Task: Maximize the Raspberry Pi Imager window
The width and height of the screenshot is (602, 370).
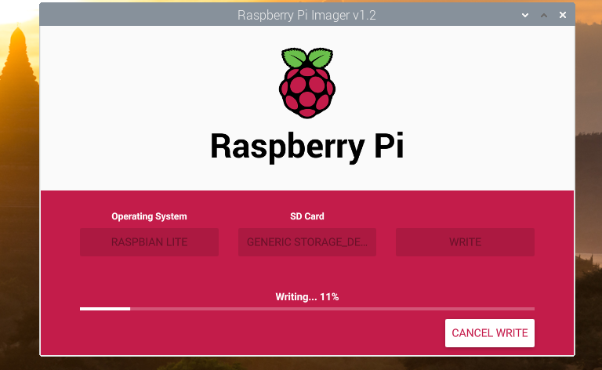Action: (544, 16)
